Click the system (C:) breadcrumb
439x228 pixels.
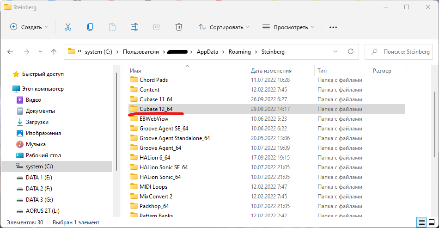98,52
